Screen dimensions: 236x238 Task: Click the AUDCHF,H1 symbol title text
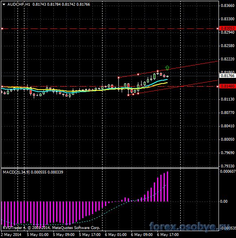[x=19, y=4]
